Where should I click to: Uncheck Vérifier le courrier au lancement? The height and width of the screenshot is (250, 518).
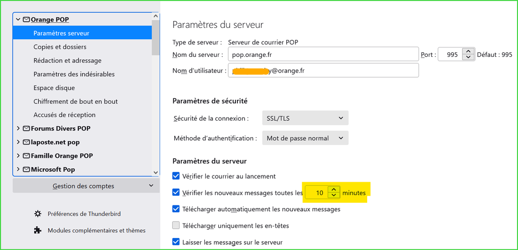coord(176,177)
